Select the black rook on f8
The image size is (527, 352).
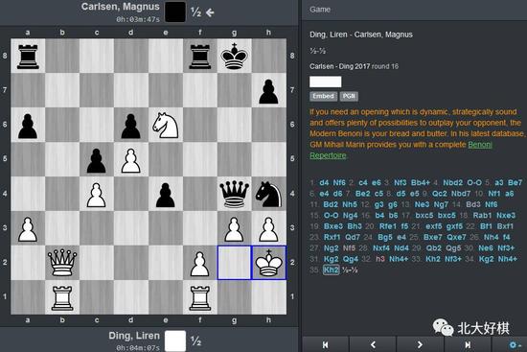200,56
